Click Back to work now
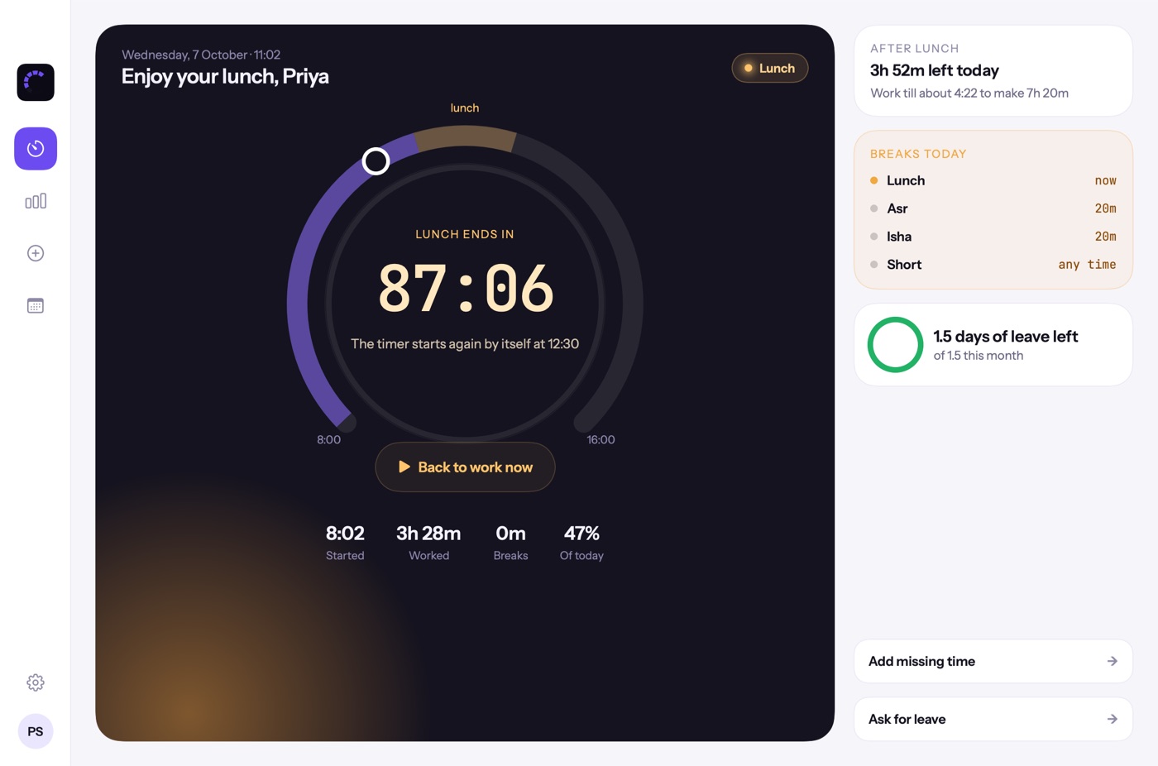The width and height of the screenshot is (1158, 766). [x=465, y=467]
